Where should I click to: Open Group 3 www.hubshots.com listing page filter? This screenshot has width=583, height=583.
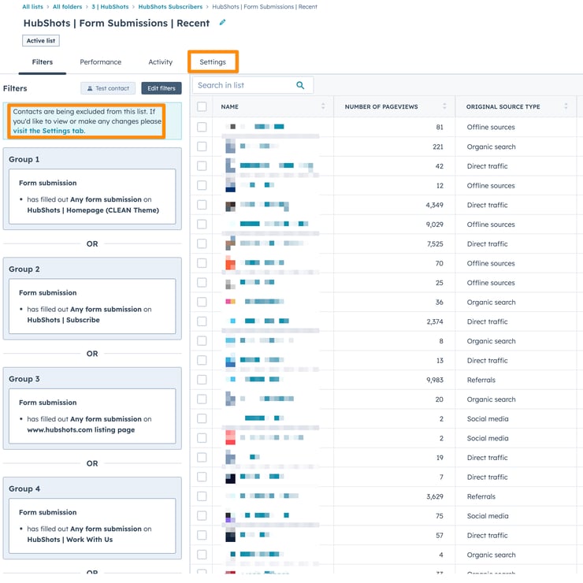point(92,416)
